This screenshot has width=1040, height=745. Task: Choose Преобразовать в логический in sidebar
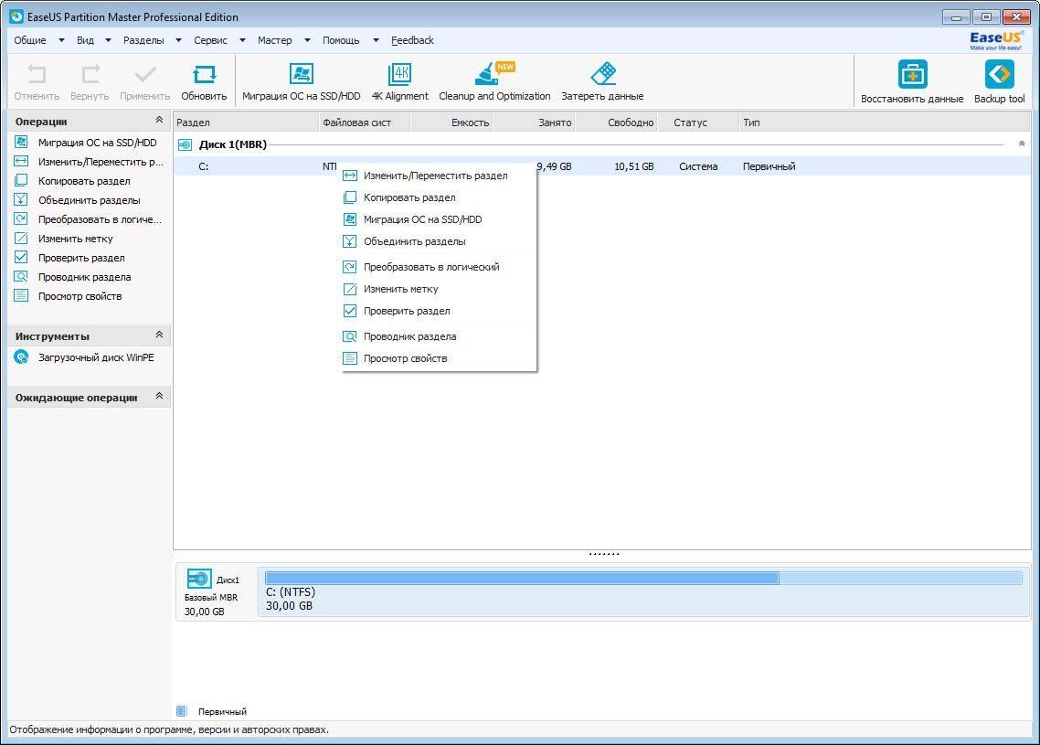point(101,219)
